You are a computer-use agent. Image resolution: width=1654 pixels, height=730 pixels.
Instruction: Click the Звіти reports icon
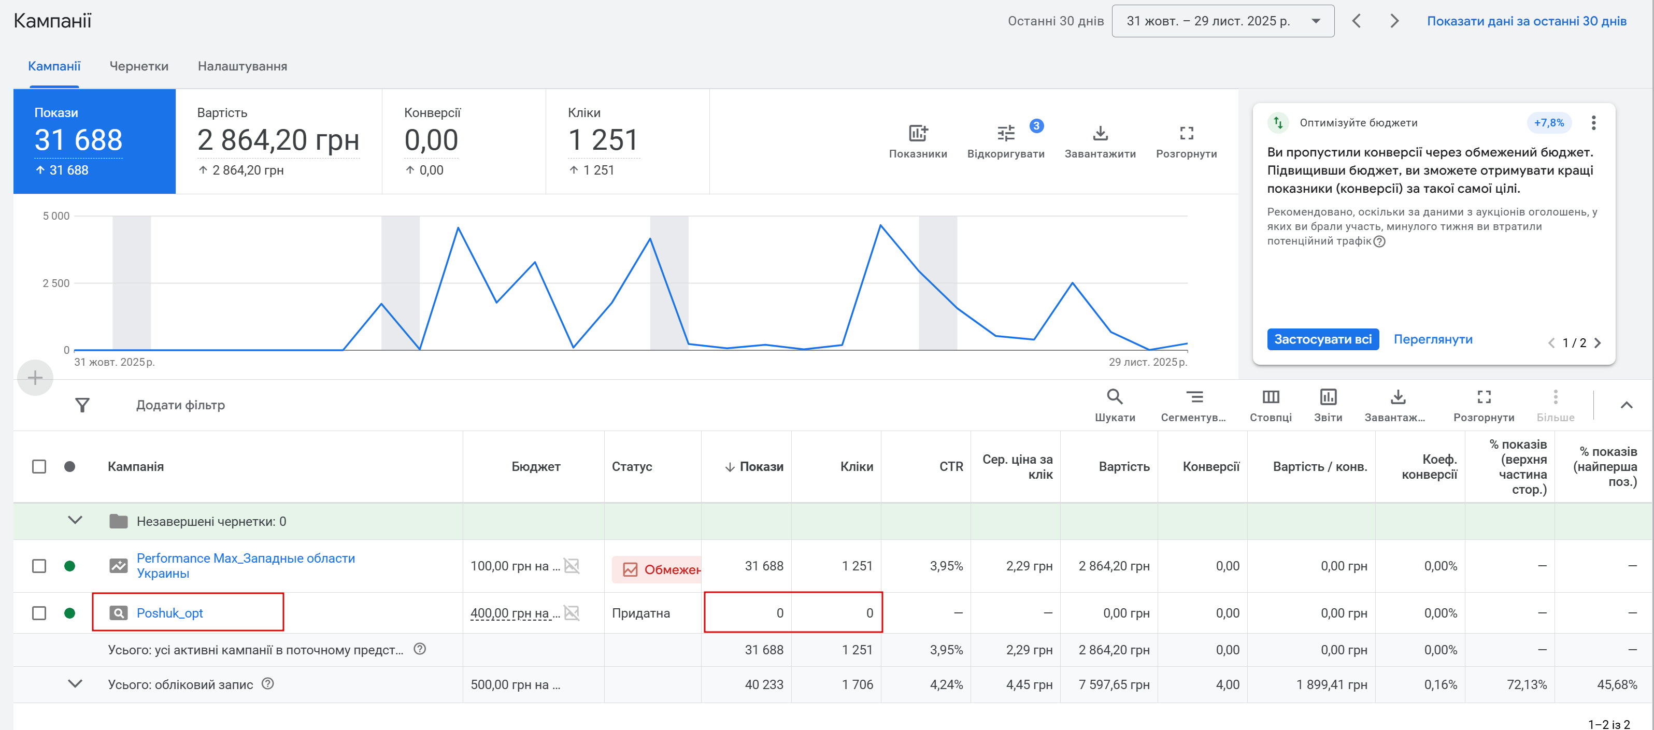(1328, 397)
